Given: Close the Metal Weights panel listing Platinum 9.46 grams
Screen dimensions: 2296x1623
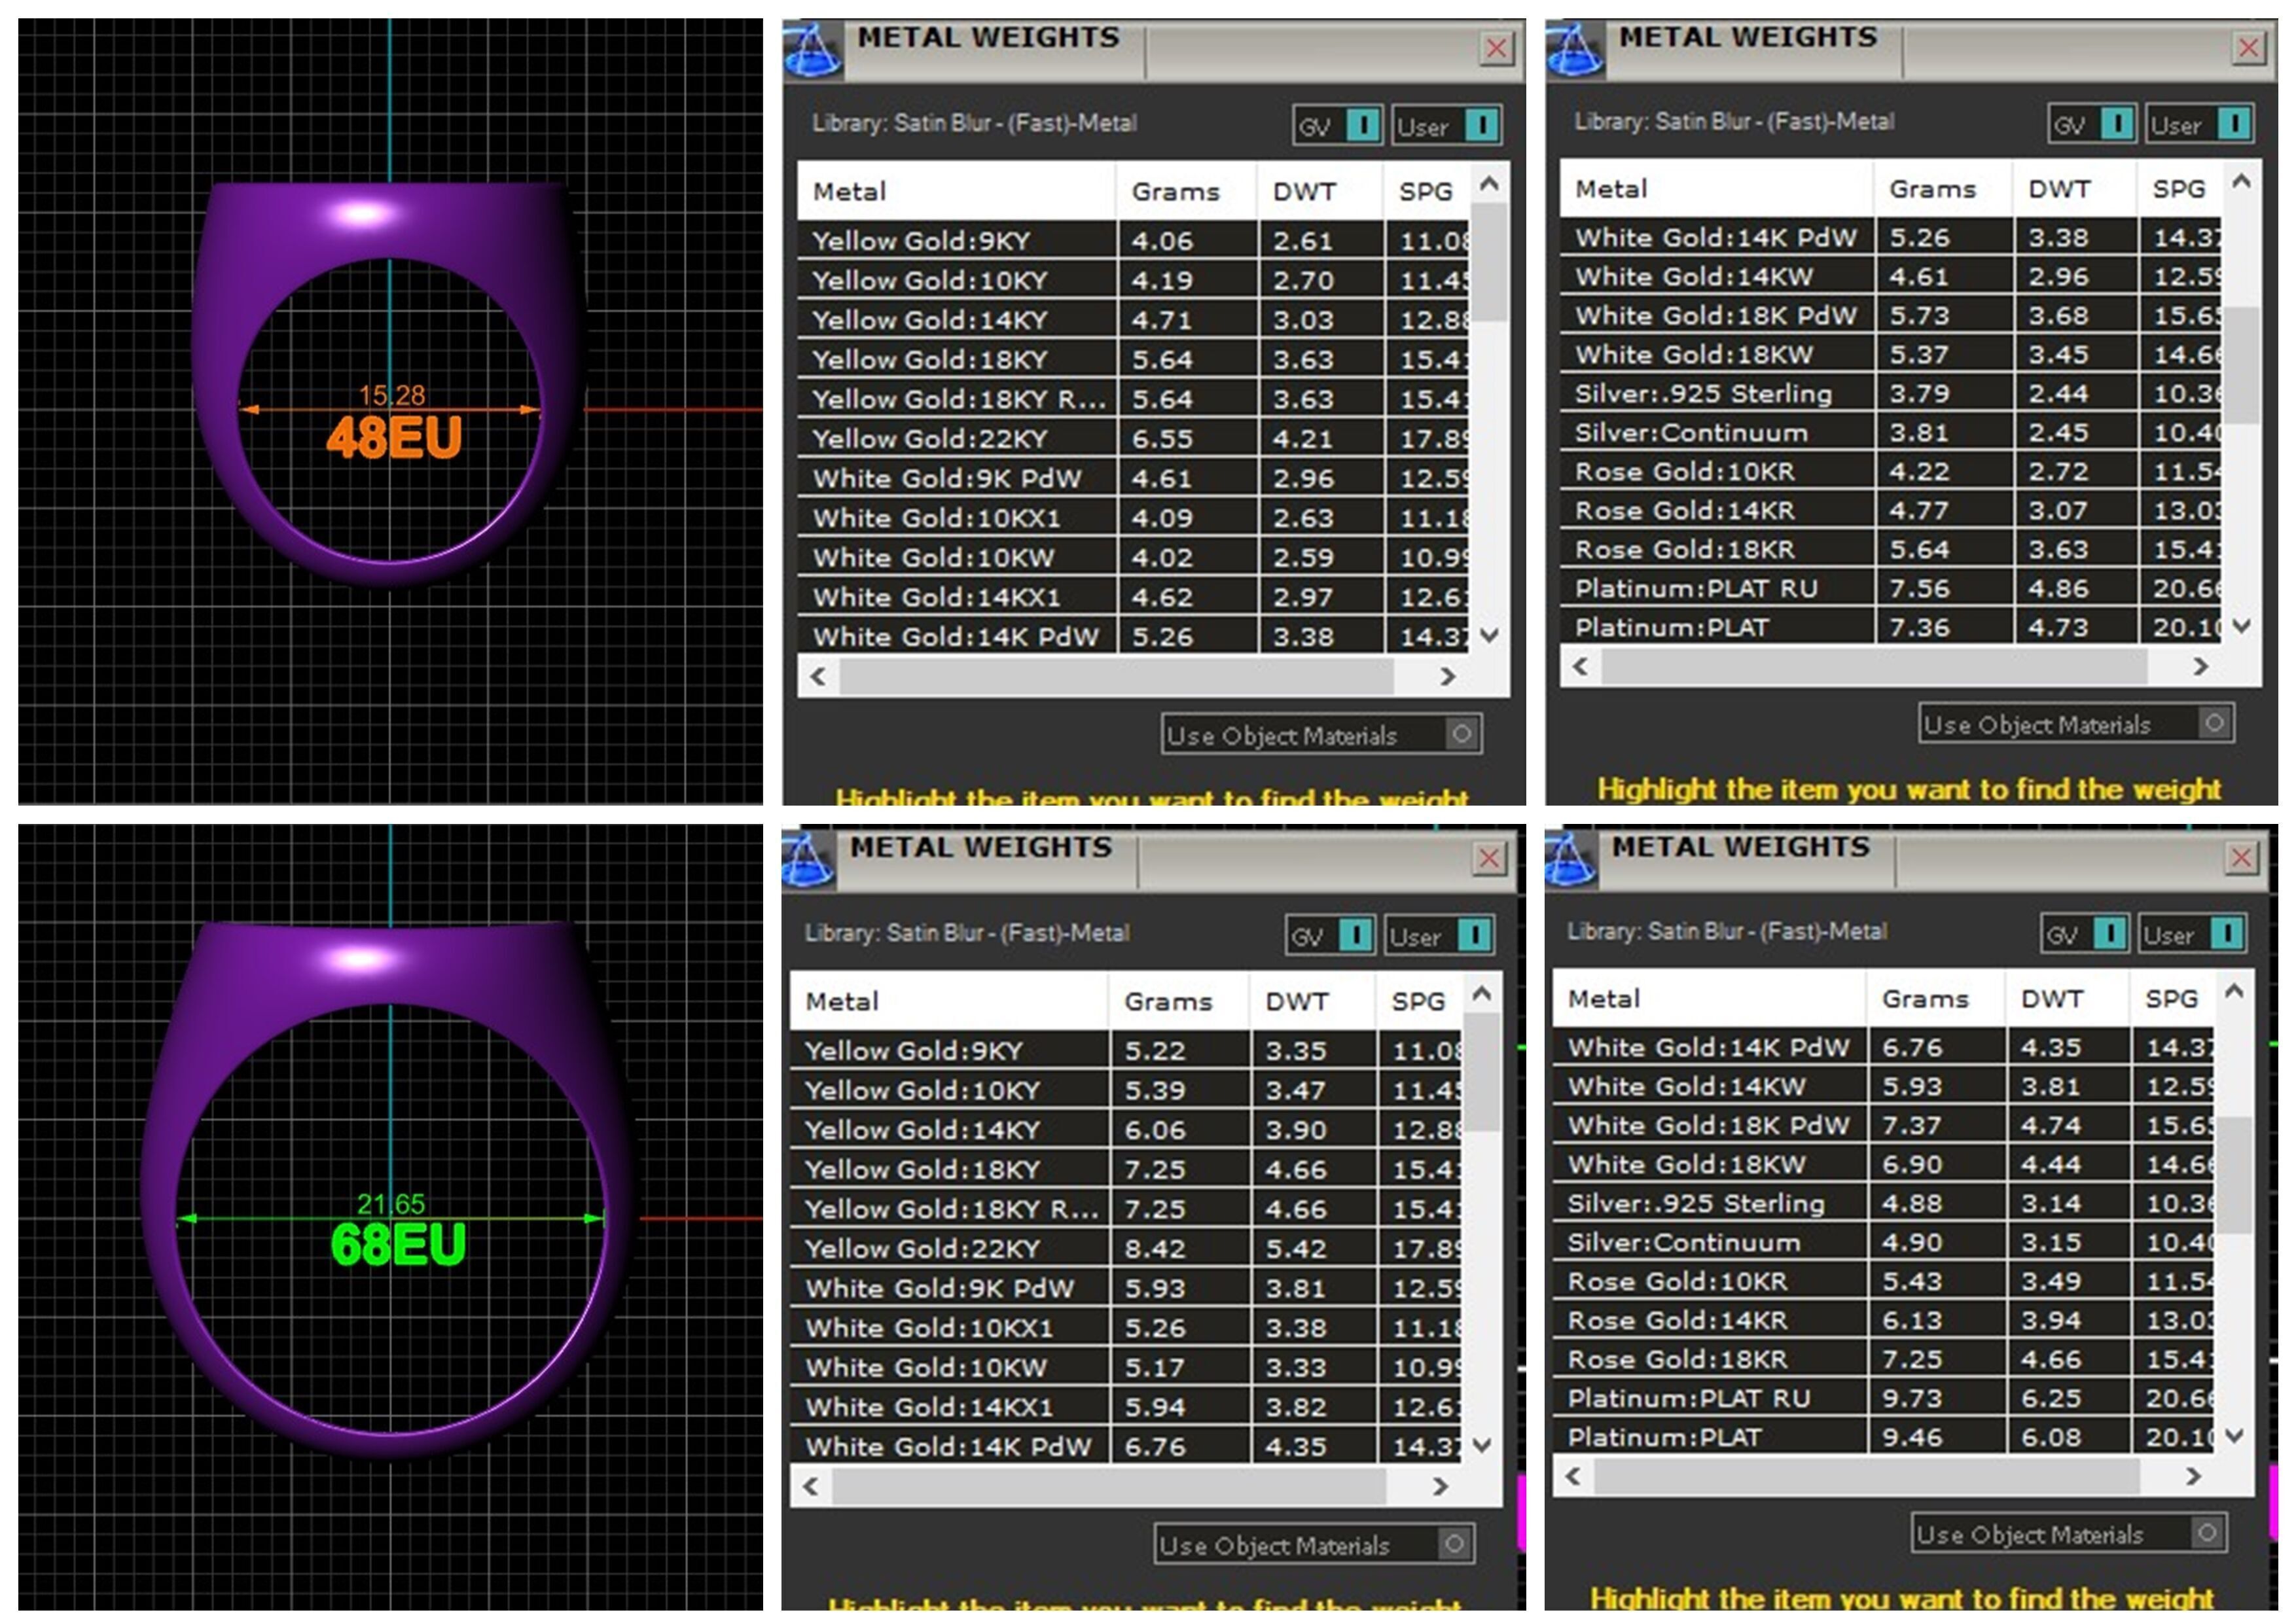Looking at the screenshot, I should 2241,858.
